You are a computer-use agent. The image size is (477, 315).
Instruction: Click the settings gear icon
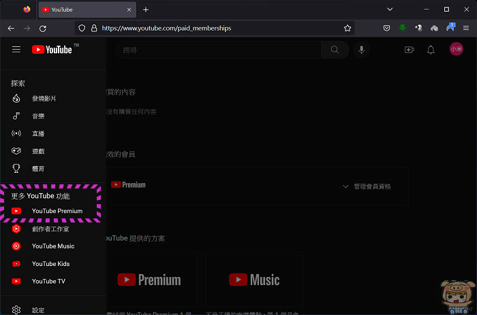coord(16,310)
